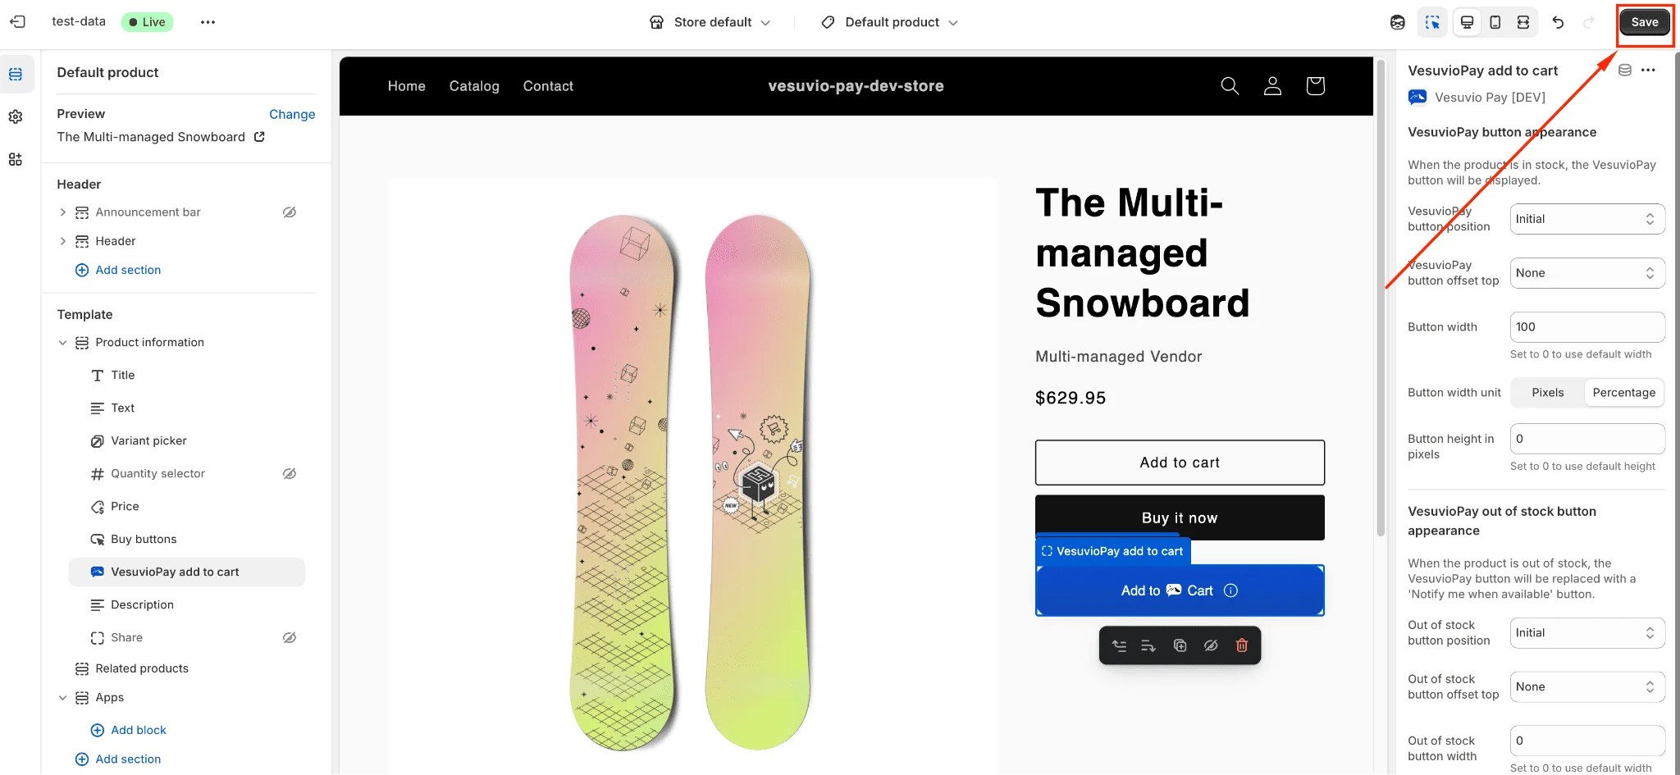The height and width of the screenshot is (775, 1680).
Task: Select Pixels as button width unit
Action: click(1547, 393)
